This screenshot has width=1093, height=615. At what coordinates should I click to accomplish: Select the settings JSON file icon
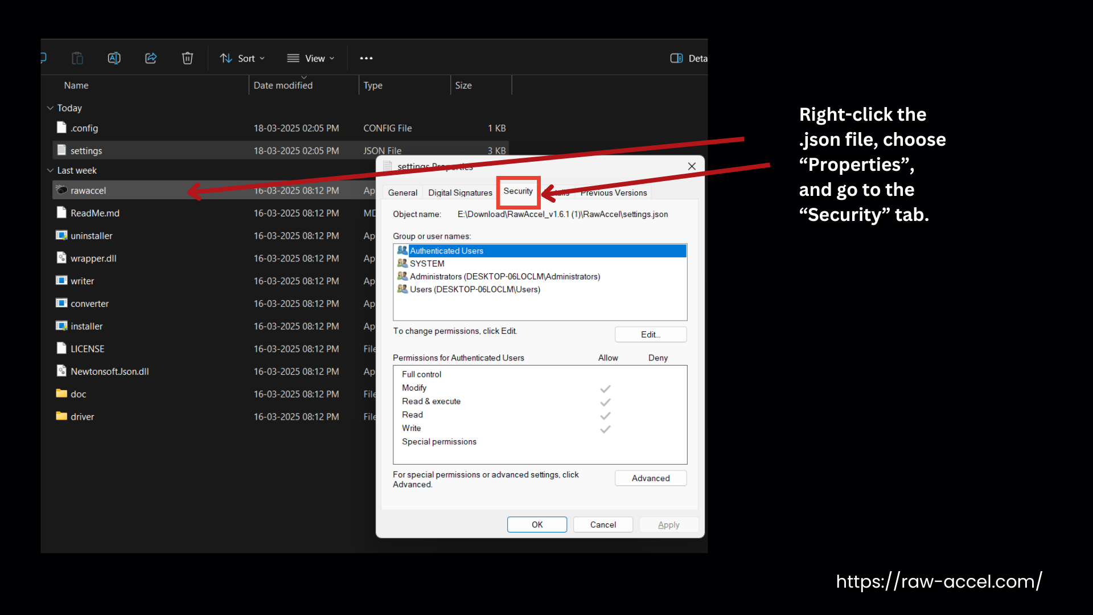(61, 150)
